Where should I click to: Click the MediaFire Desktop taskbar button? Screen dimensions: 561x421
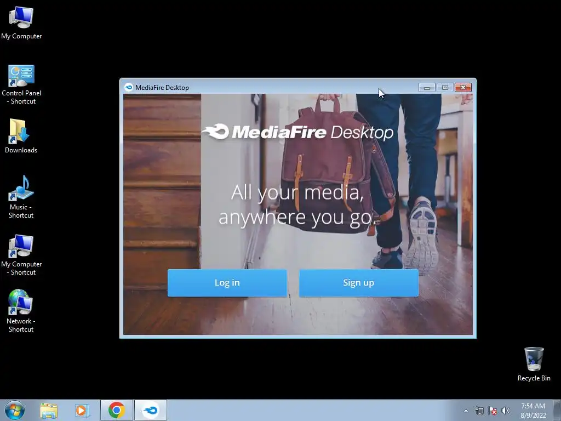[x=151, y=410]
